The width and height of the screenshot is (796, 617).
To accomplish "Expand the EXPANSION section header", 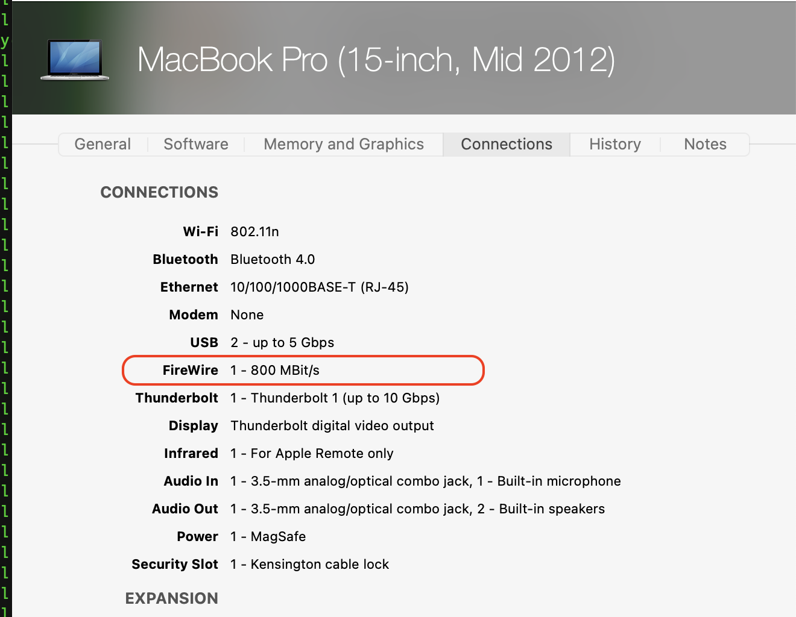I will 171,598.
